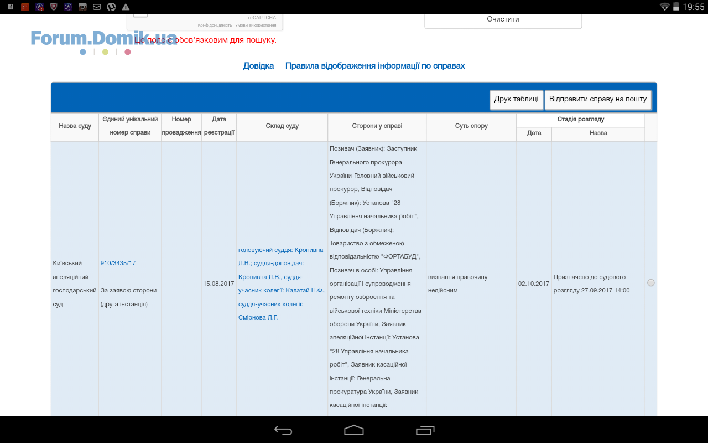This screenshot has height=443, width=708.
Task: Tap the Instagram notification icon
Action: pyautogui.click(x=82, y=7)
